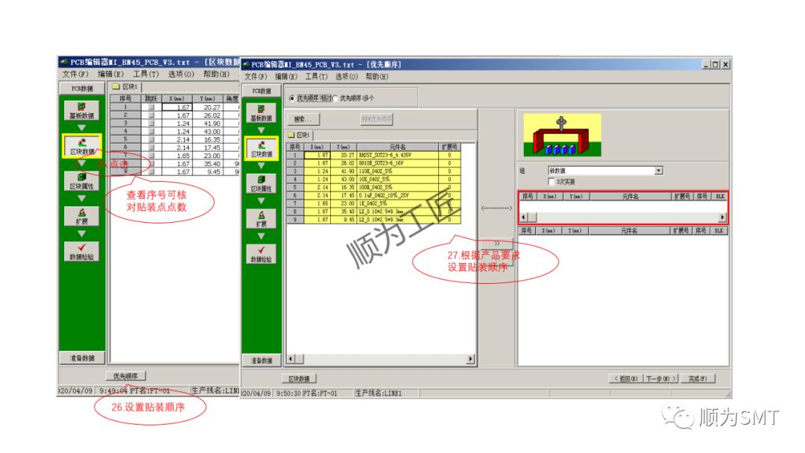The width and height of the screenshot is (805, 453).
Task: Open 扩展 step in left window sidebar
Action: pyautogui.click(x=82, y=216)
